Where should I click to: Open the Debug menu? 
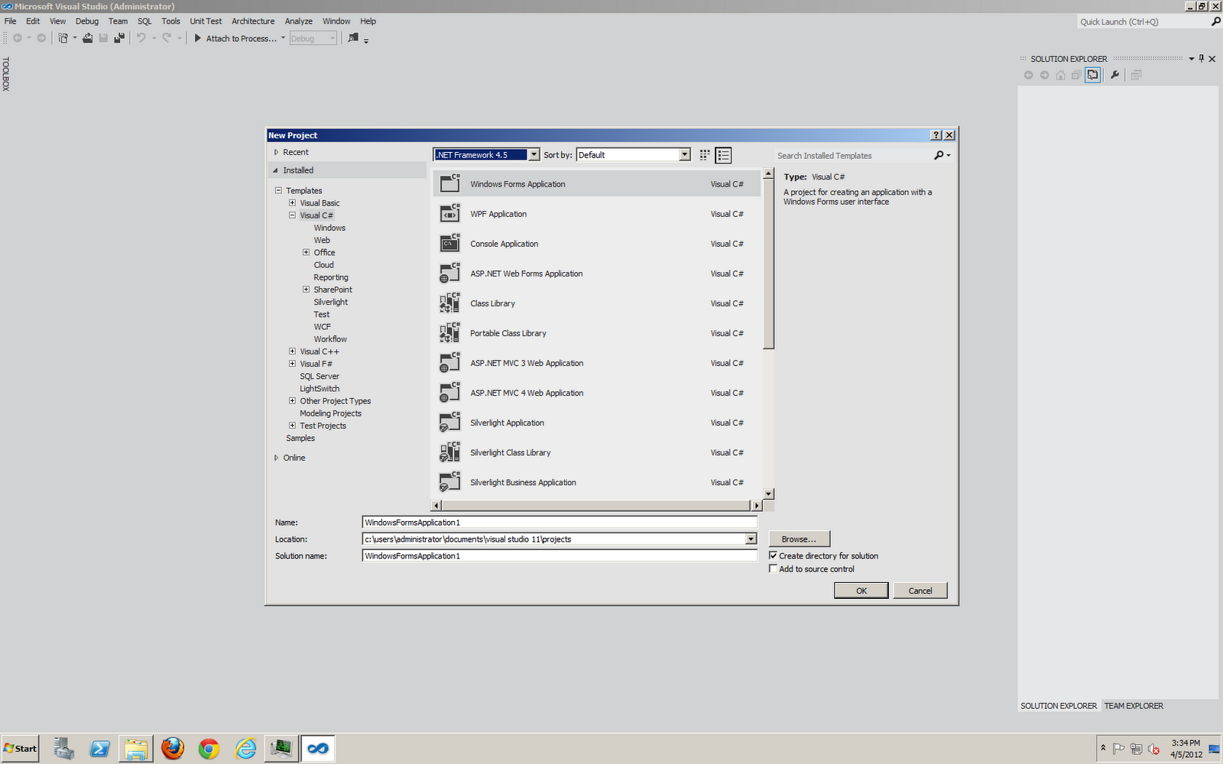(86, 21)
